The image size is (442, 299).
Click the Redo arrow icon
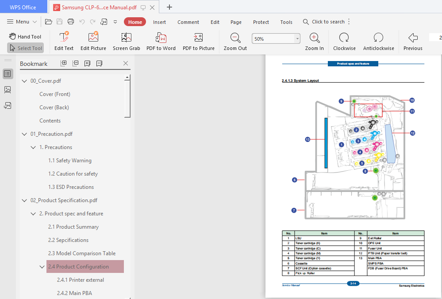point(92,22)
